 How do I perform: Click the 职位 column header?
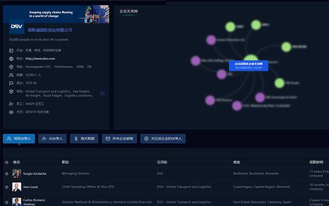coord(65,162)
